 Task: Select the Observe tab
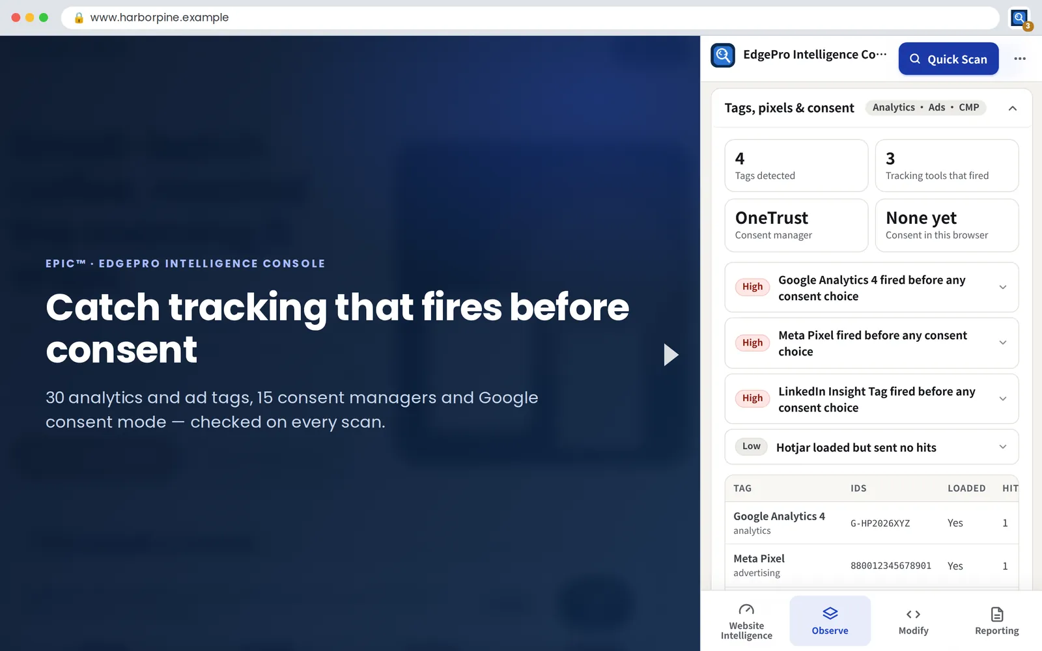830,622
